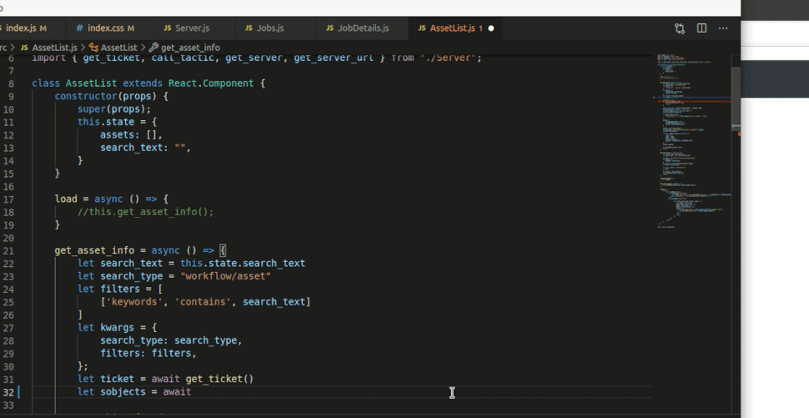Open the JobDetails.js tab

click(363, 28)
